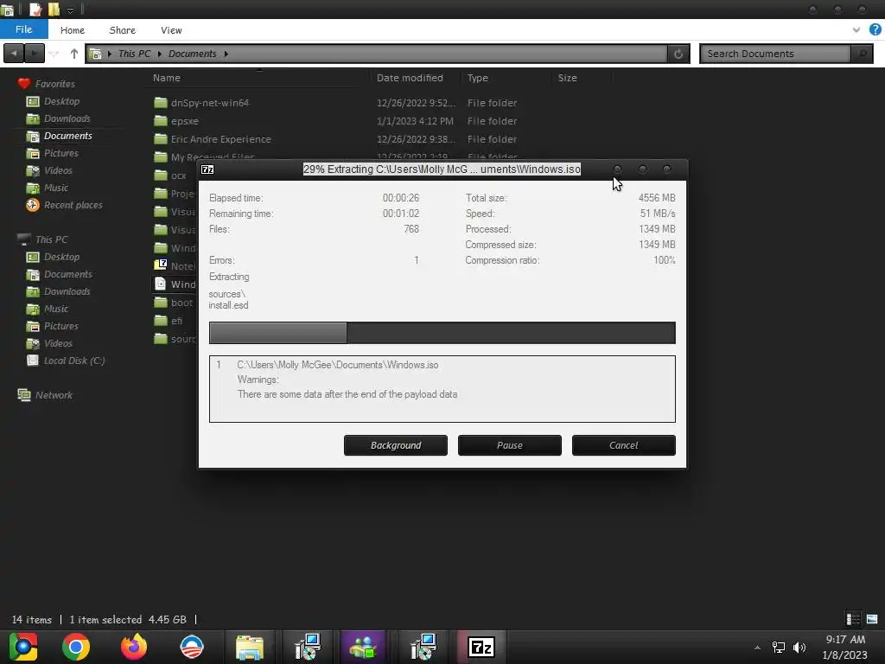Select Pictures under Favorites
Viewport: 885px width, 664px height.
click(x=61, y=153)
